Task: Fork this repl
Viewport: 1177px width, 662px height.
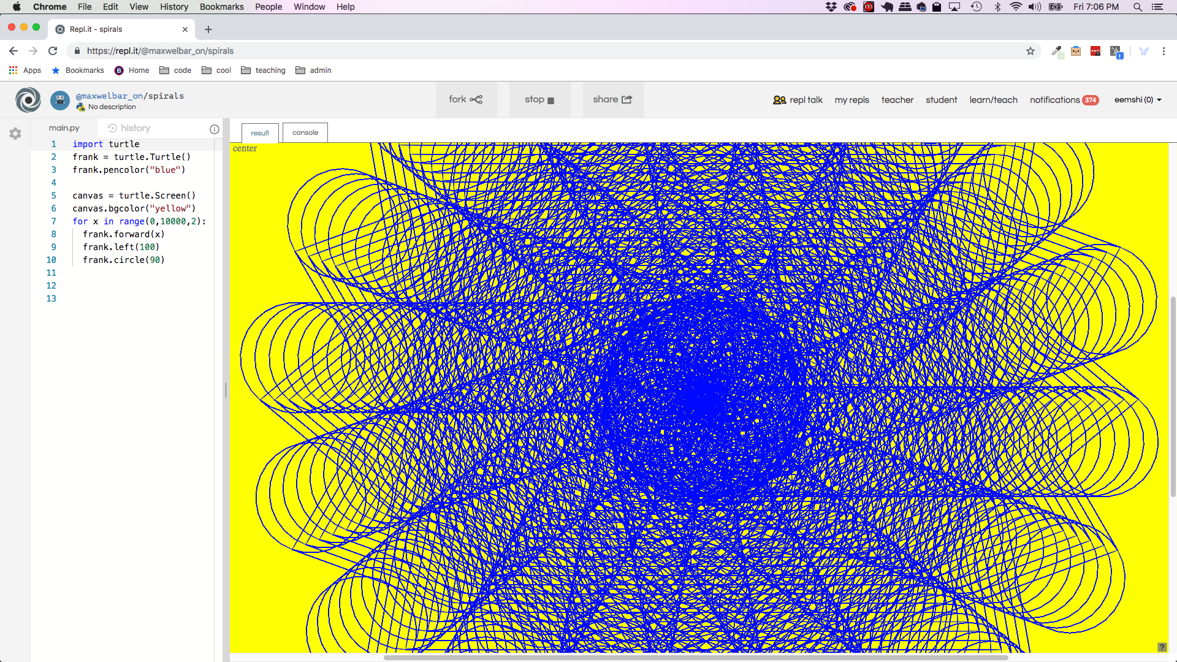Action: [x=466, y=99]
